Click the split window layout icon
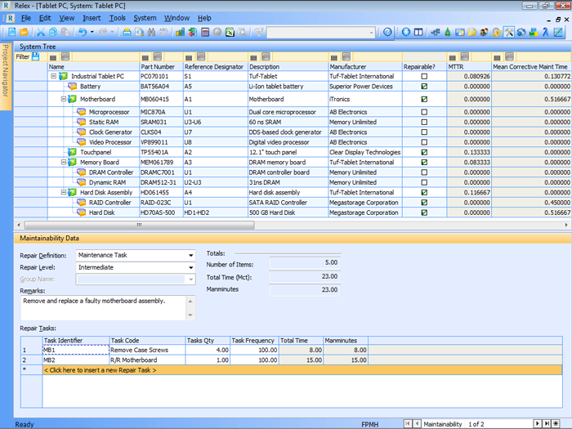The width and height of the screenshot is (572, 429). click(418, 32)
